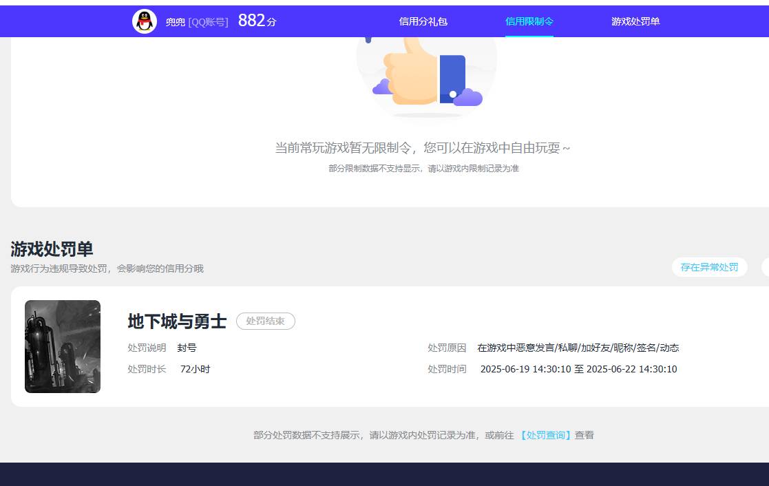
Task: Open the 【处罚查询】 link
Action: 546,435
